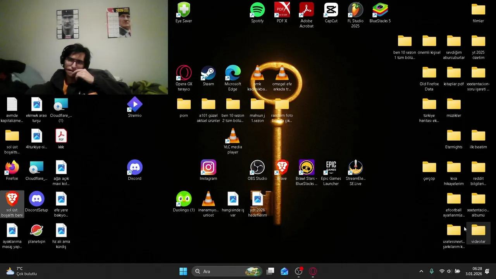Click the Ara taskbar search box

[227, 271]
